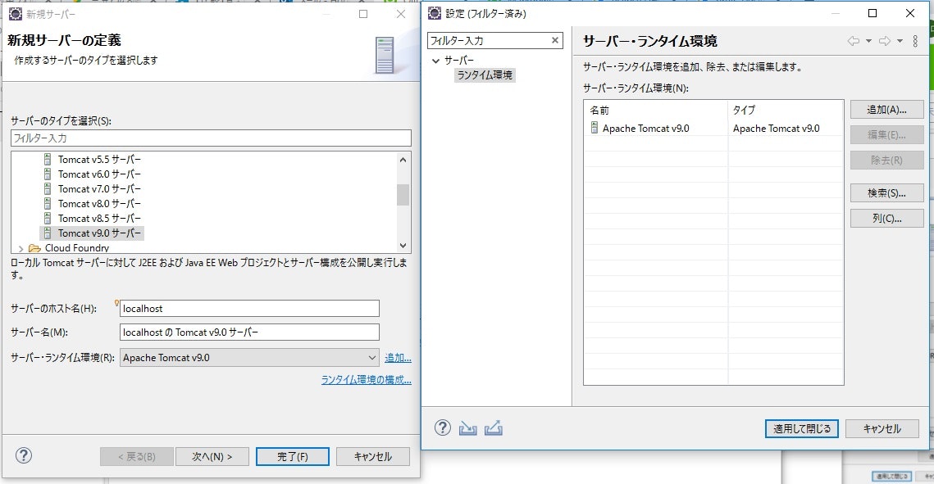The width and height of the screenshot is (934, 484).
Task: Go back in preferences history
Action: click(853, 41)
